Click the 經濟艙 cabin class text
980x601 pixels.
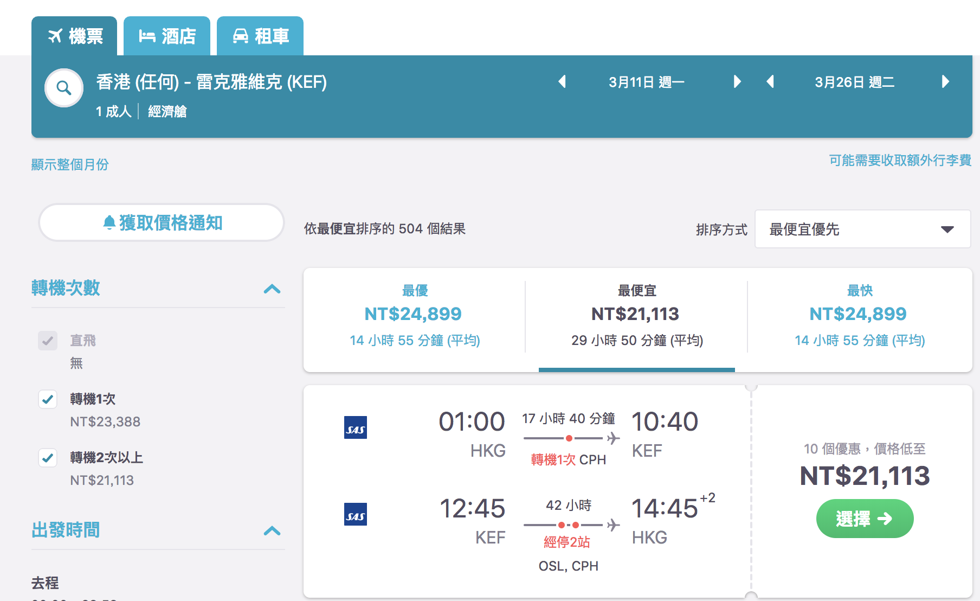pyautogui.click(x=167, y=111)
